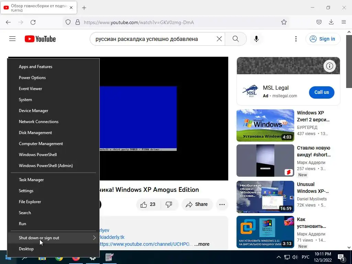352x264 pixels.
Task: Open Daniel Myslivets channel name
Action: click(312, 199)
